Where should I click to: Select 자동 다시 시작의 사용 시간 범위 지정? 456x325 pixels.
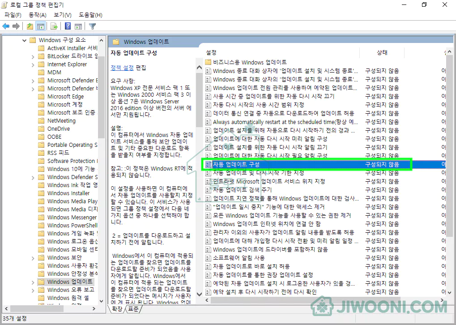[255, 104]
